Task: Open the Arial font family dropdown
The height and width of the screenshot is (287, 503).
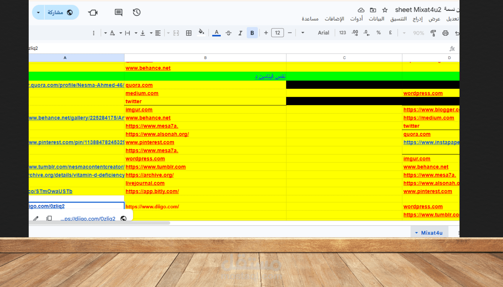Action: tap(316, 33)
